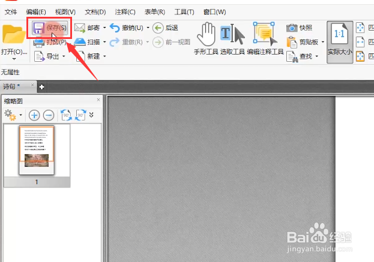The image size is (374, 262).
Task: Expand the 撤销(U) dropdown arrow
Action: point(148,28)
